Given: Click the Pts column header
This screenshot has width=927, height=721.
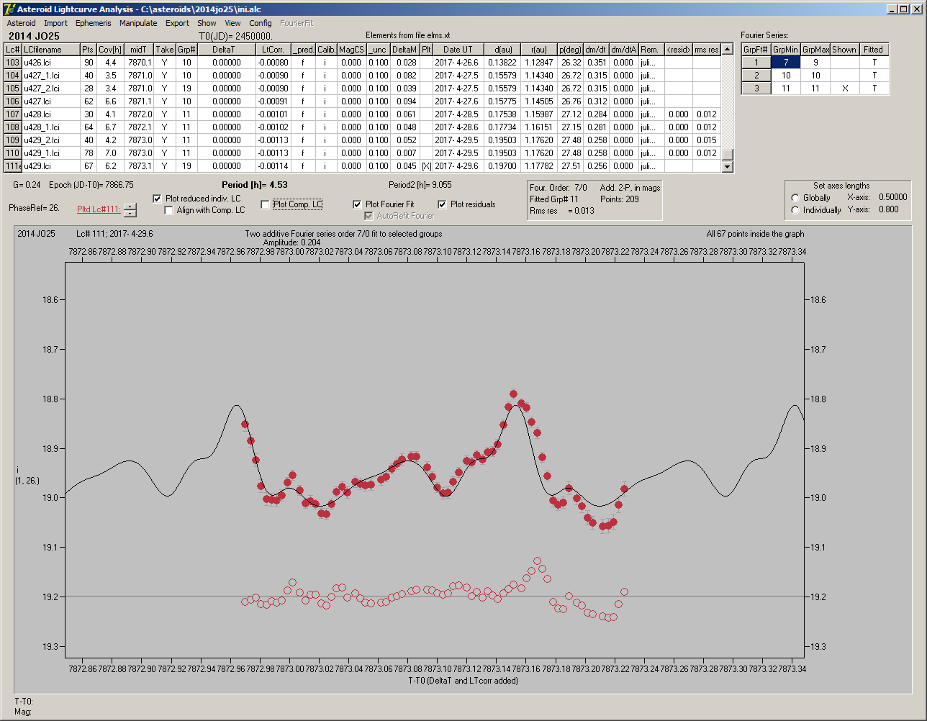Looking at the screenshot, I should [x=88, y=50].
